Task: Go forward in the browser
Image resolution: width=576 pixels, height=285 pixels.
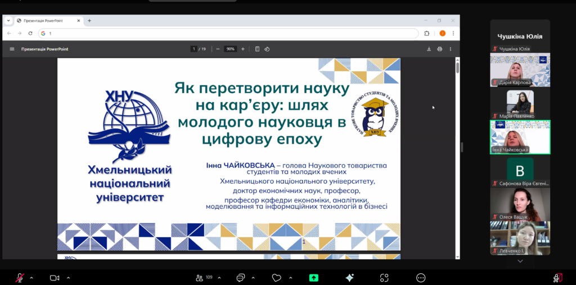Action: (20, 33)
